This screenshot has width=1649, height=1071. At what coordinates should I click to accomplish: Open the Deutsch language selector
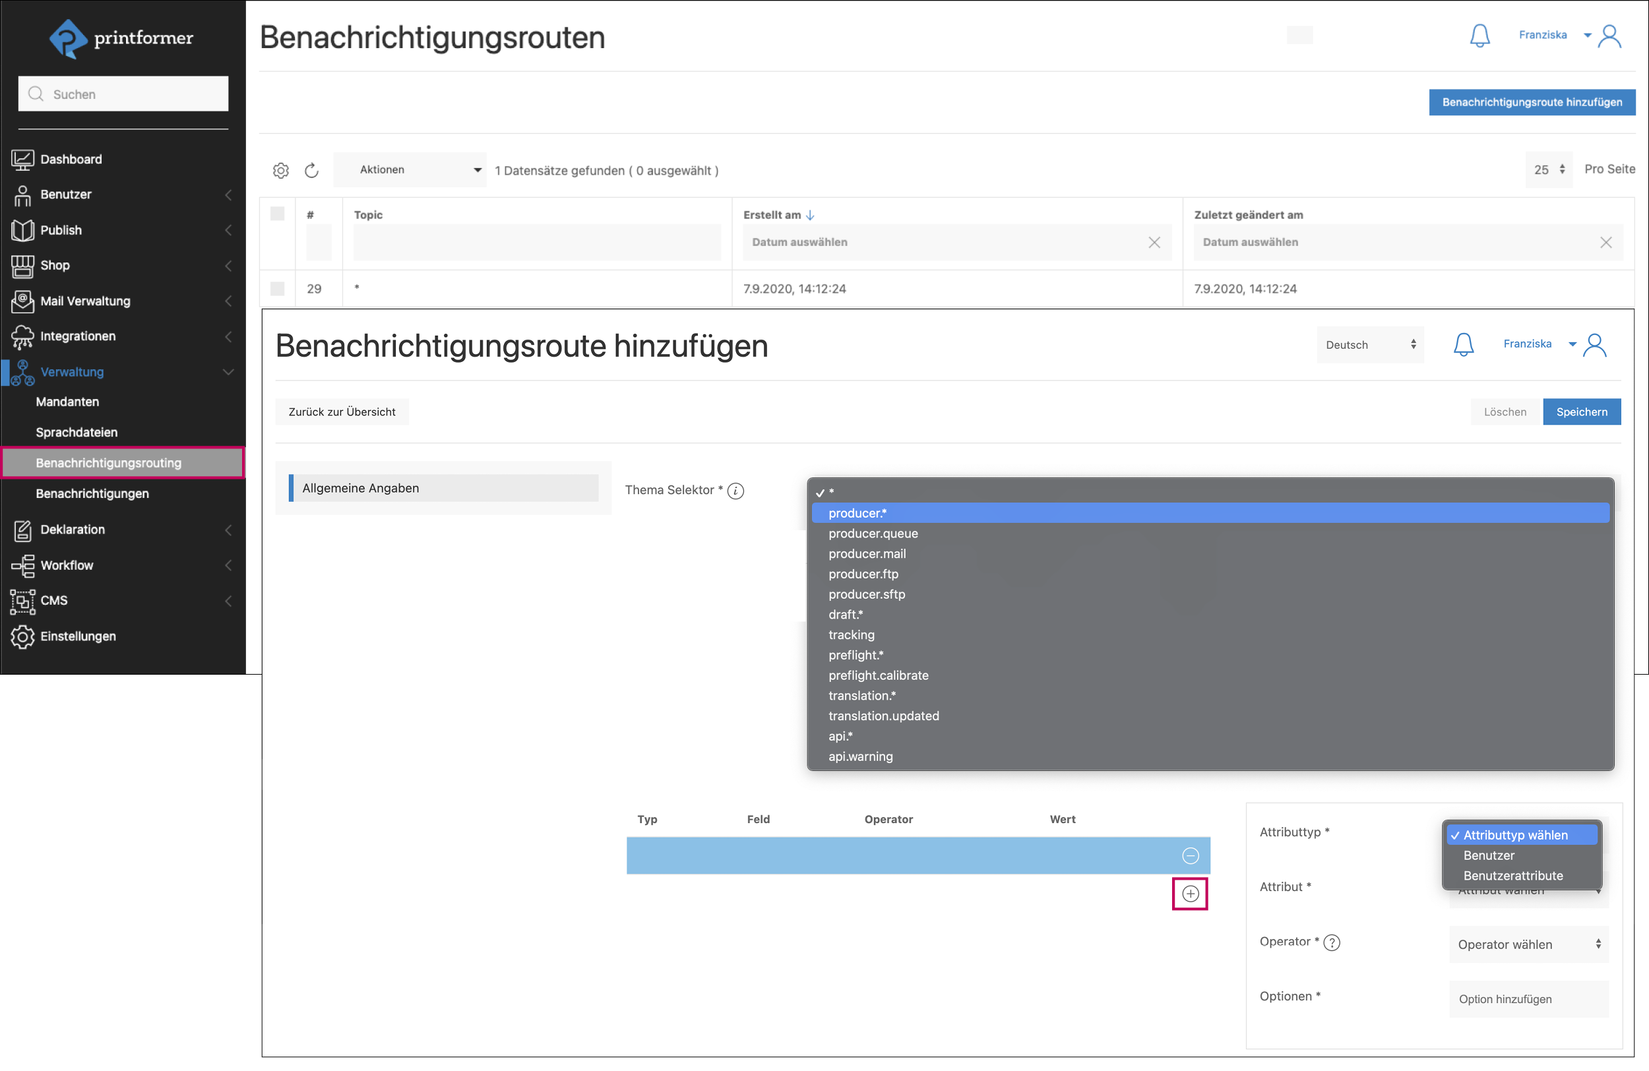tap(1370, 344)
